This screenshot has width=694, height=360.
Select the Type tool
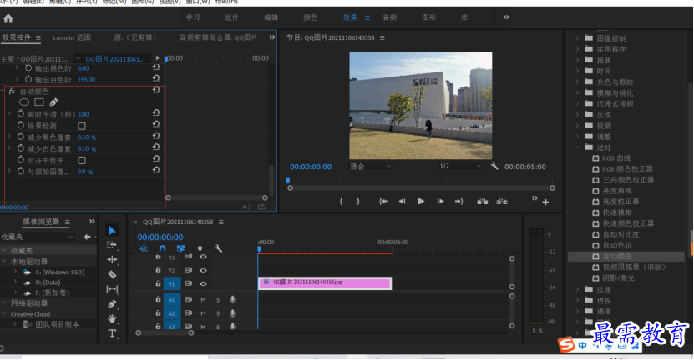[x=112, y=333]
